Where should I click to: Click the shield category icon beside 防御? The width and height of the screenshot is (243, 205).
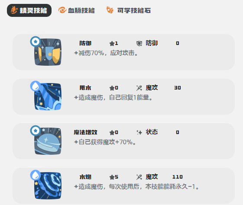coord(139,43)
